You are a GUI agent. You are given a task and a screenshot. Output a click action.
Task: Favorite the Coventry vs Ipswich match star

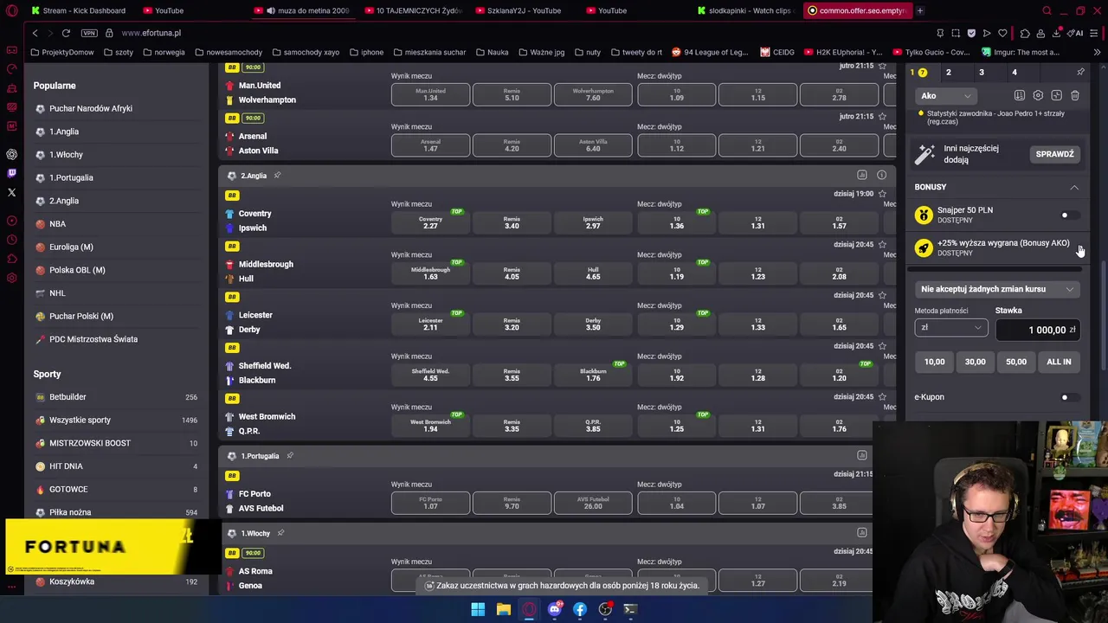point(882,194)
